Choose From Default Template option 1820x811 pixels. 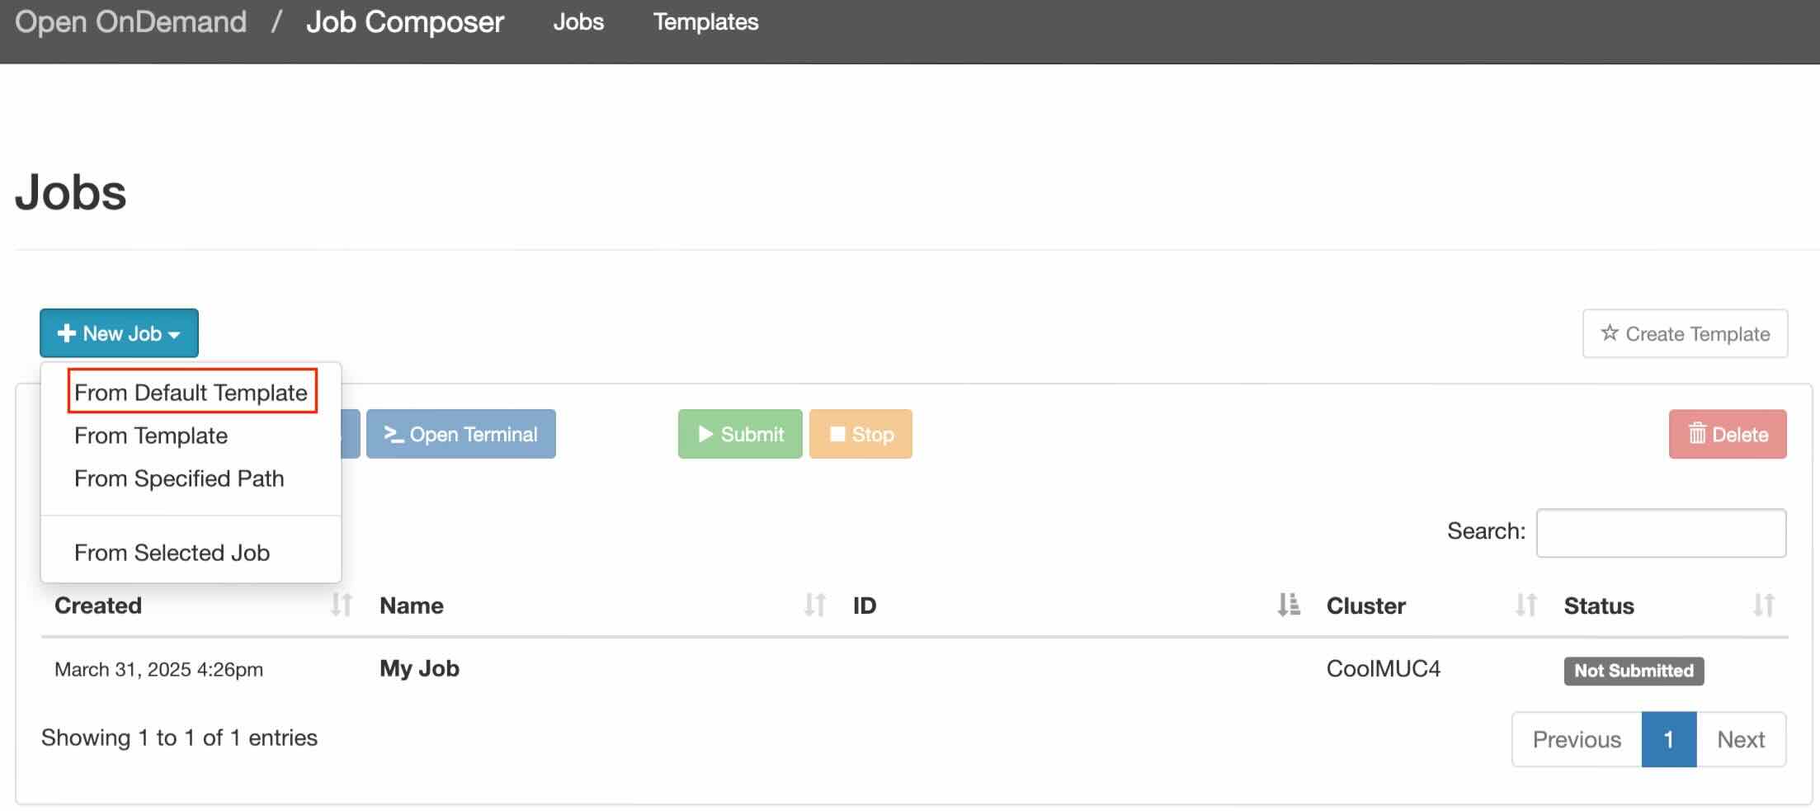click(191, 392)
